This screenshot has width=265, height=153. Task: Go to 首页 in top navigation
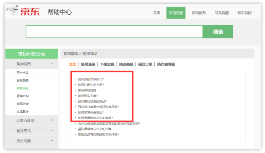point(156,13)
